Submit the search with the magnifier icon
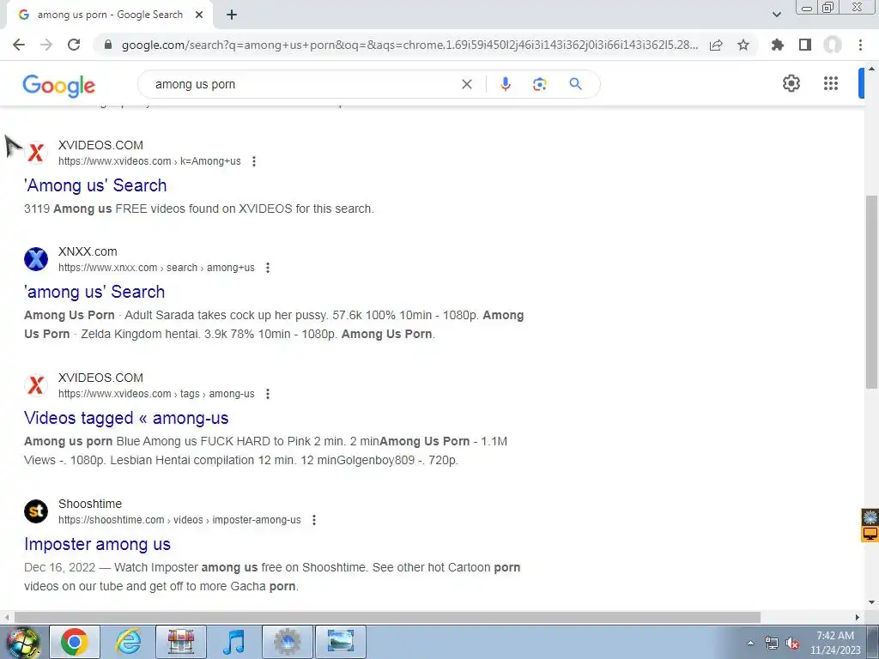 pos(575,84)
